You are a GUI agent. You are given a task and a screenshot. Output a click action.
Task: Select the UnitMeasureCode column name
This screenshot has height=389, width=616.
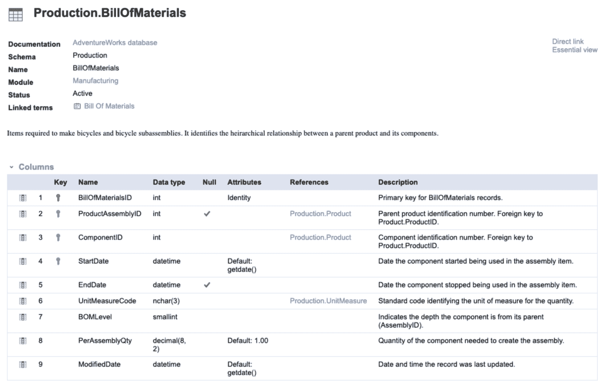[107, 301]
